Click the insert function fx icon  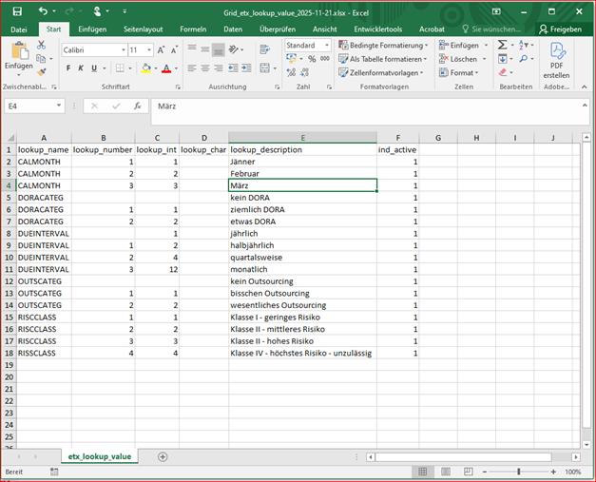click(137, 106)
